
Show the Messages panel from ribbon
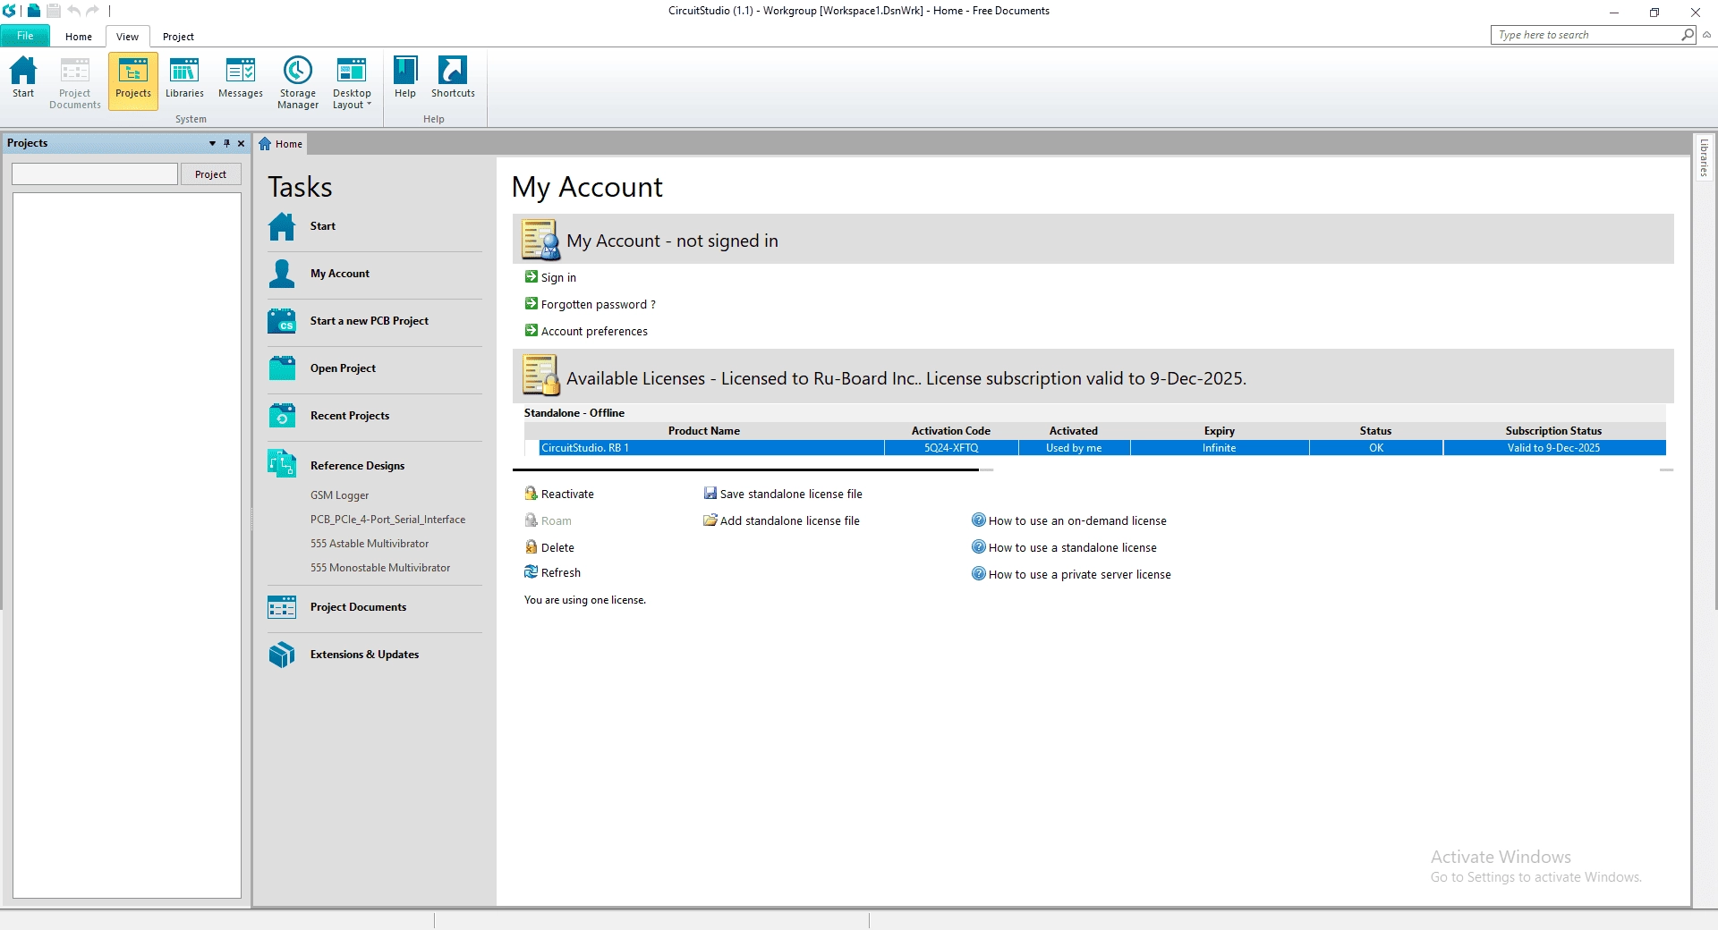pyautogui.click(x=241, y=78)
